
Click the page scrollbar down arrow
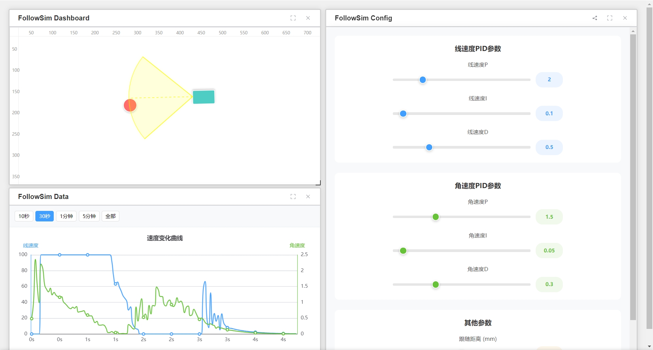tap(649, 346)
